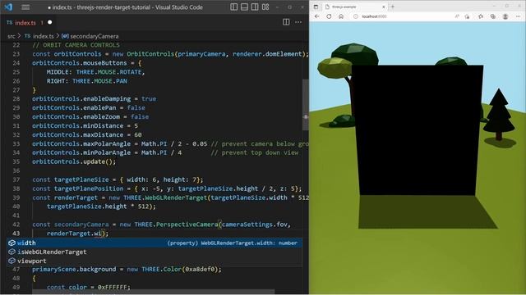Viewport: 526px width, 295px height.
Task: Go back in the browser
Action: (x=317, y=16)
